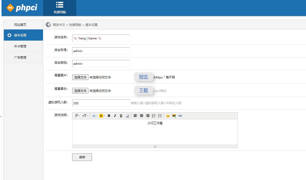Click the underline icon
Image resolution: width=306 pixels, height=180 pixels.
[121, 116]
